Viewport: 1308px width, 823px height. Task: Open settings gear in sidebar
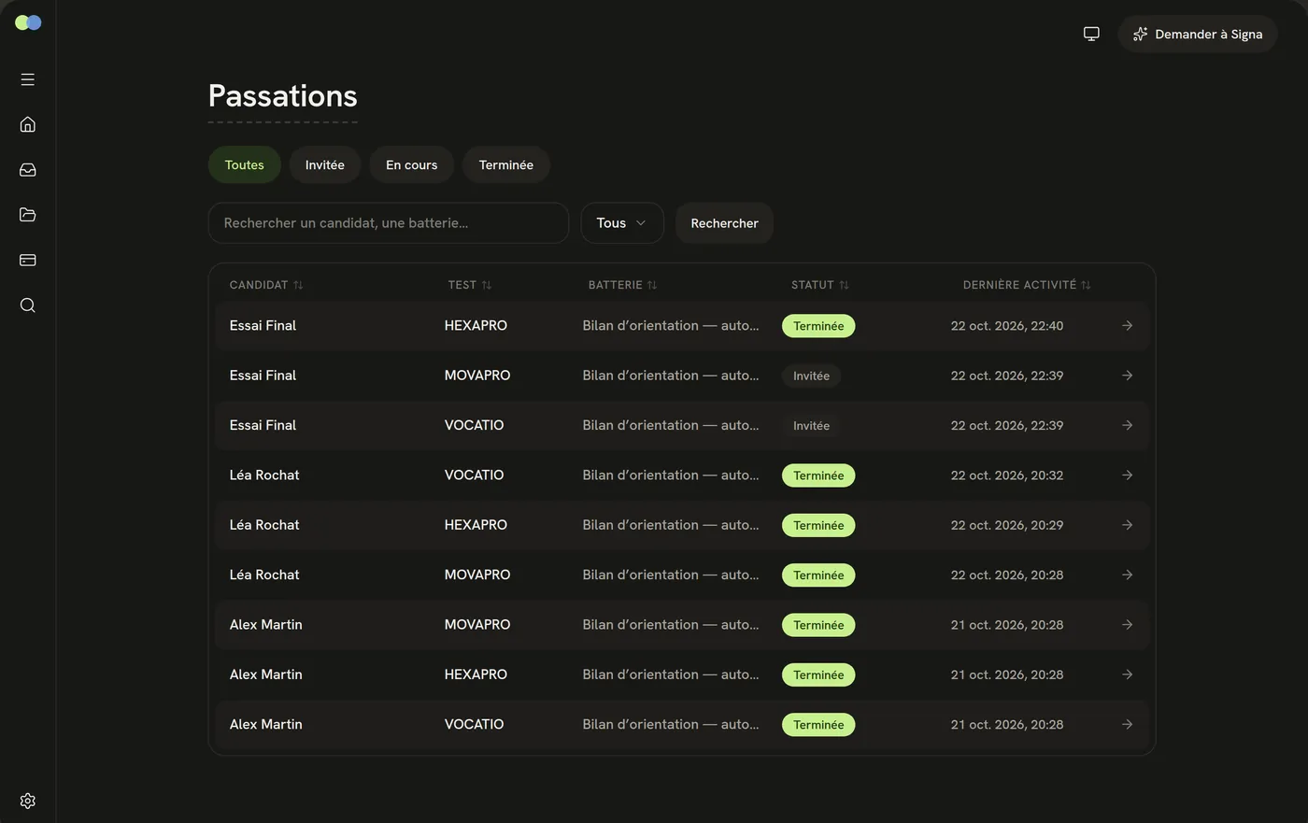tap(28, 801)
